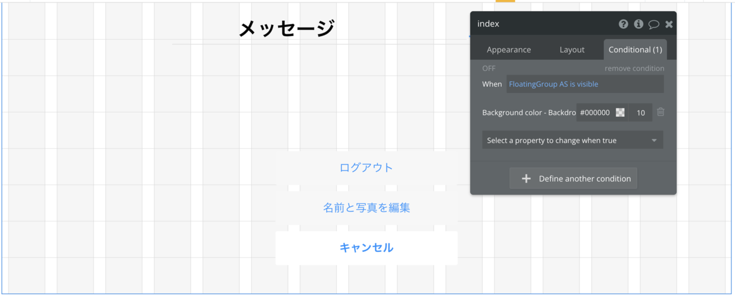Click remove condition link
This screenshot has height=296, width=735.
[x=635, y=68]
